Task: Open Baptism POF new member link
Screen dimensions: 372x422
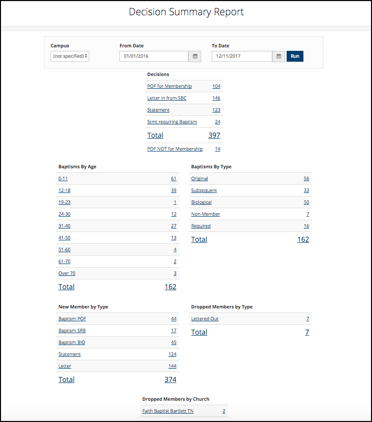Action: (x=72, y=319)
